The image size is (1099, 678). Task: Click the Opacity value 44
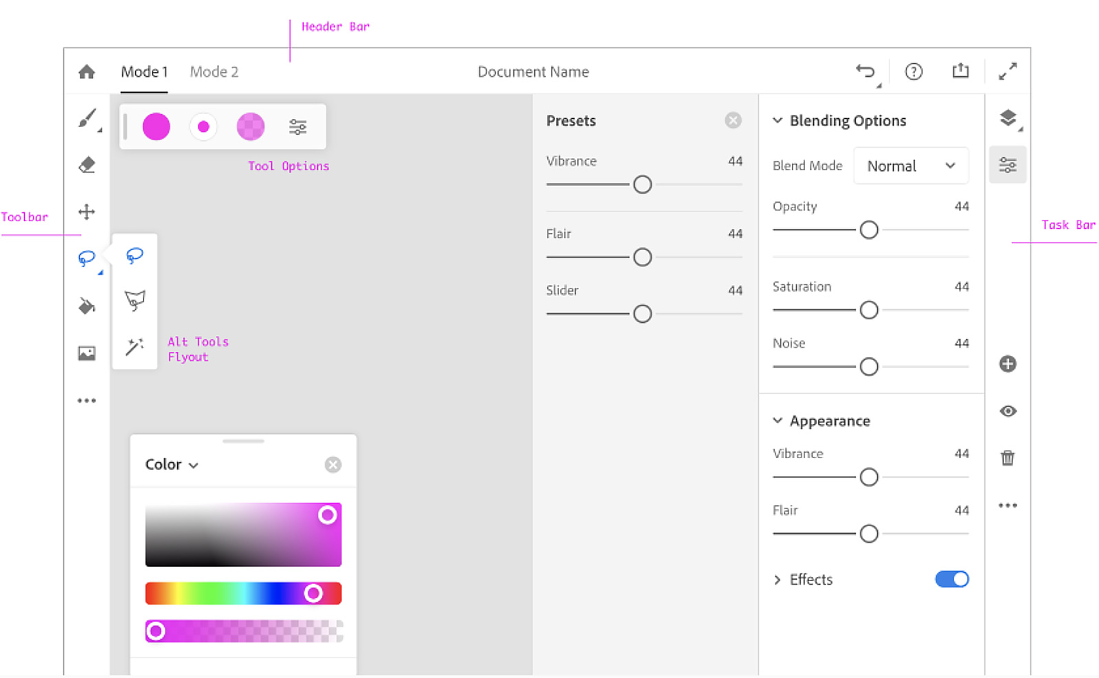[x=962, y=207]
